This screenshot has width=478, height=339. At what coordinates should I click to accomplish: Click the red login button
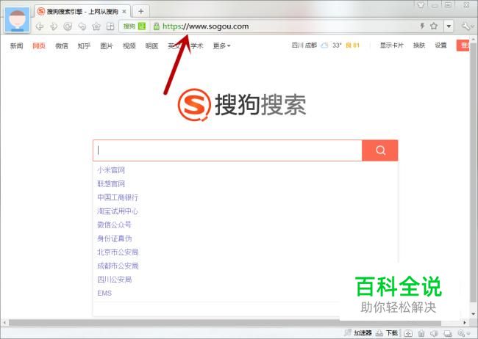(x=463, y=45)
